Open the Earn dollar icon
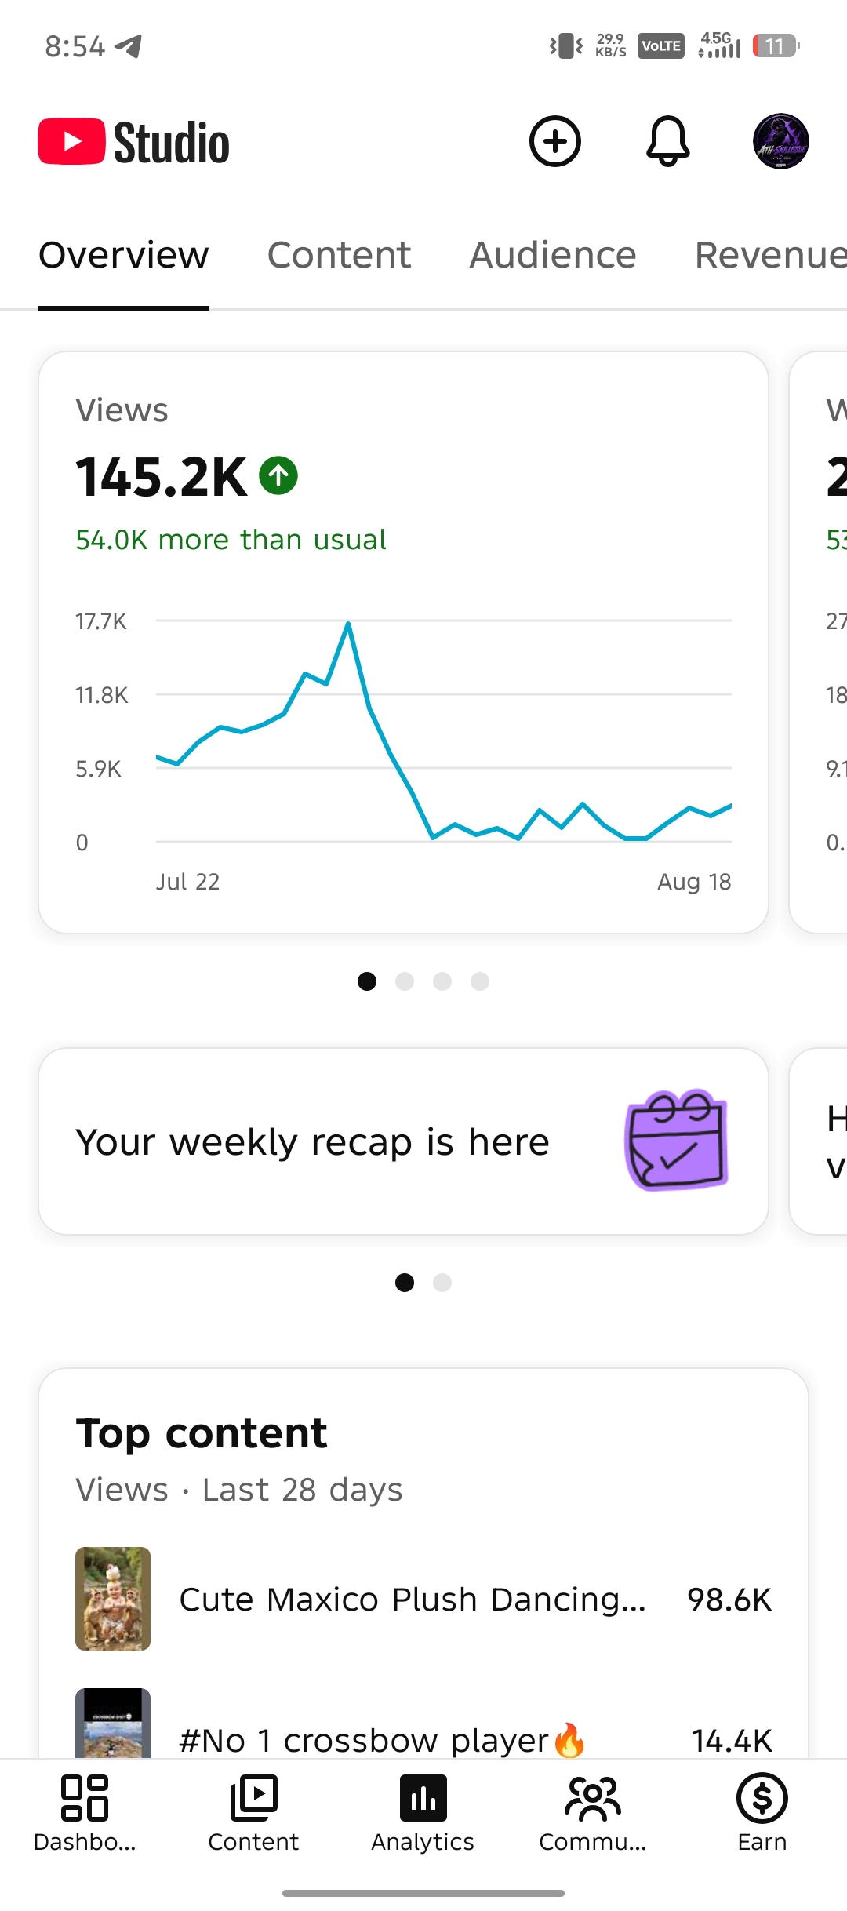This screenshot has height=1911, width=847. (762, 1815)
